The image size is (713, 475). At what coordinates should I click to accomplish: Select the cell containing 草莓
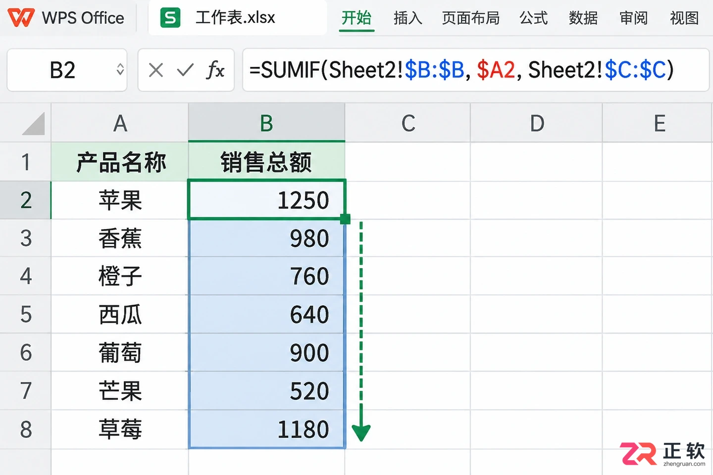pos(120,429)
